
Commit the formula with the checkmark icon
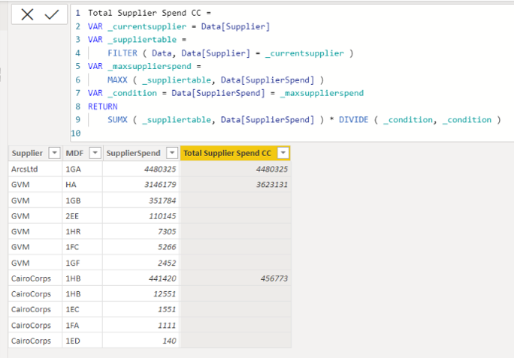(51, 14)
